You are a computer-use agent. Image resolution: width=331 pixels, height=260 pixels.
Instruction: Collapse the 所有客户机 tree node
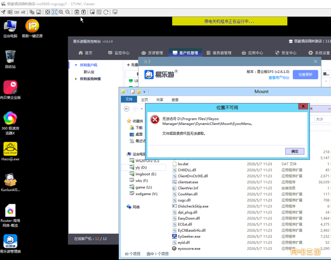pos(76,65)
